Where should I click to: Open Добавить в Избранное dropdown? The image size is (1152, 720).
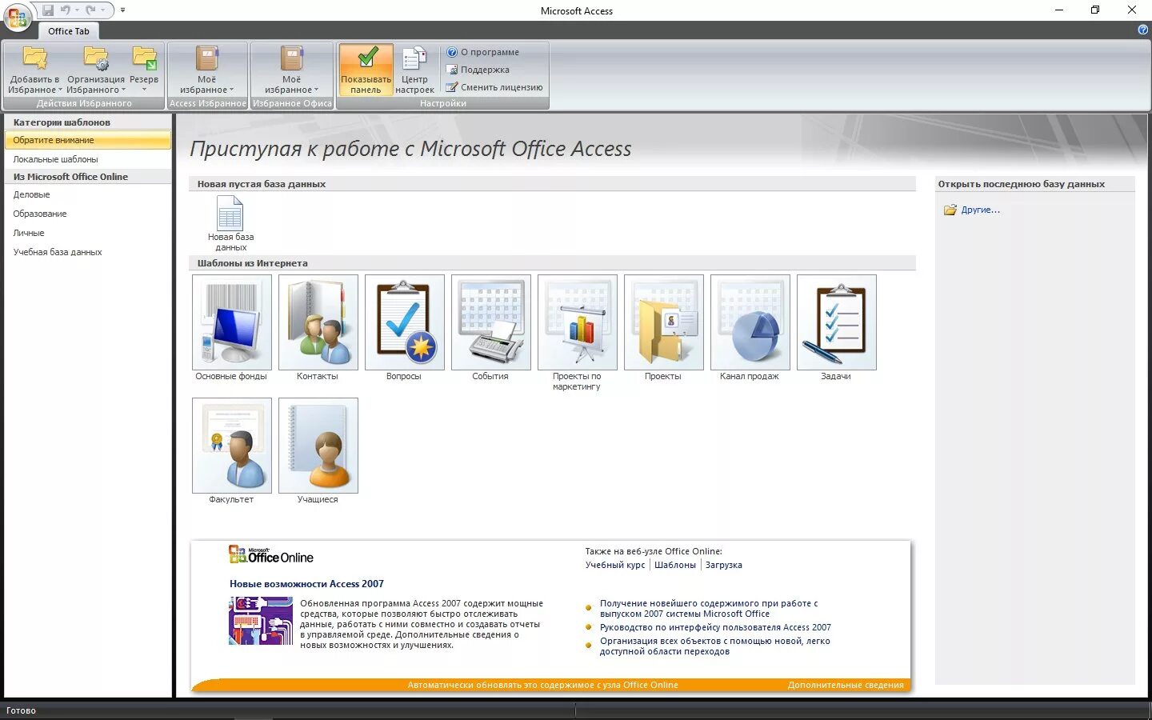[x=34, y=70]
